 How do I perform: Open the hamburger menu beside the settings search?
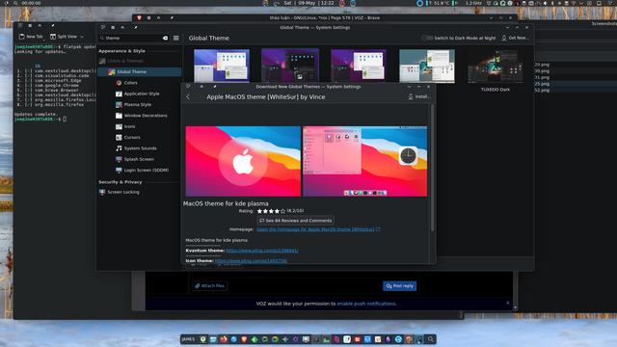(x=175, y=39)
